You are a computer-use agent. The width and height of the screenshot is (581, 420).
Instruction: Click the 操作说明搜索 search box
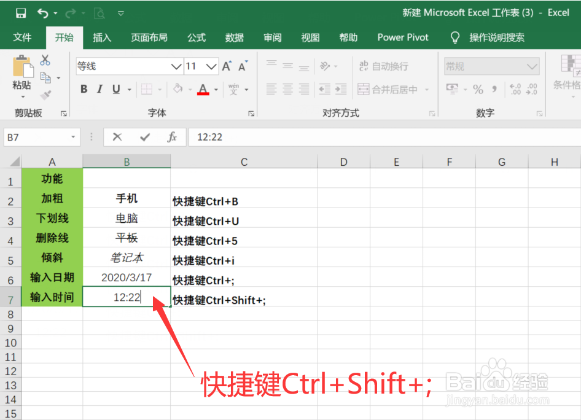click(496, 37)
